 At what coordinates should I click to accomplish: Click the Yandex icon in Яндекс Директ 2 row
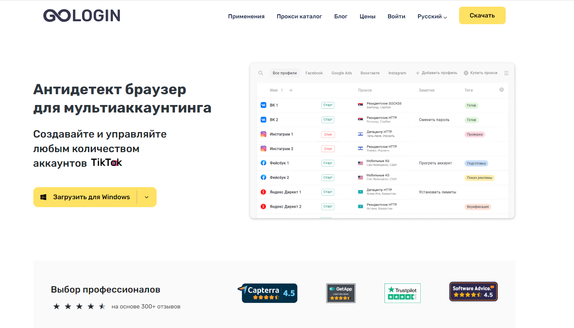(263, 206)
